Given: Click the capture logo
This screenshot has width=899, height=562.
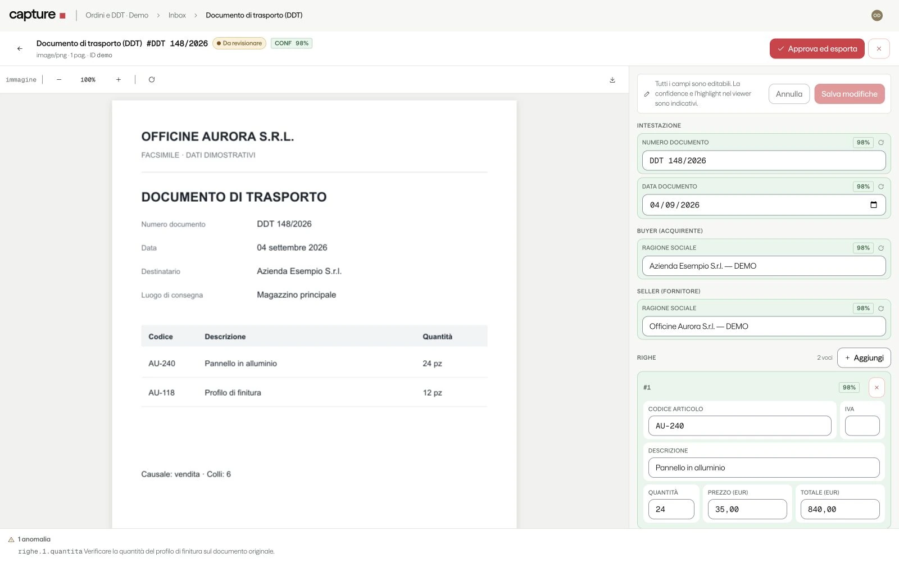Looking at the screenshot, I should click(38, 15).
